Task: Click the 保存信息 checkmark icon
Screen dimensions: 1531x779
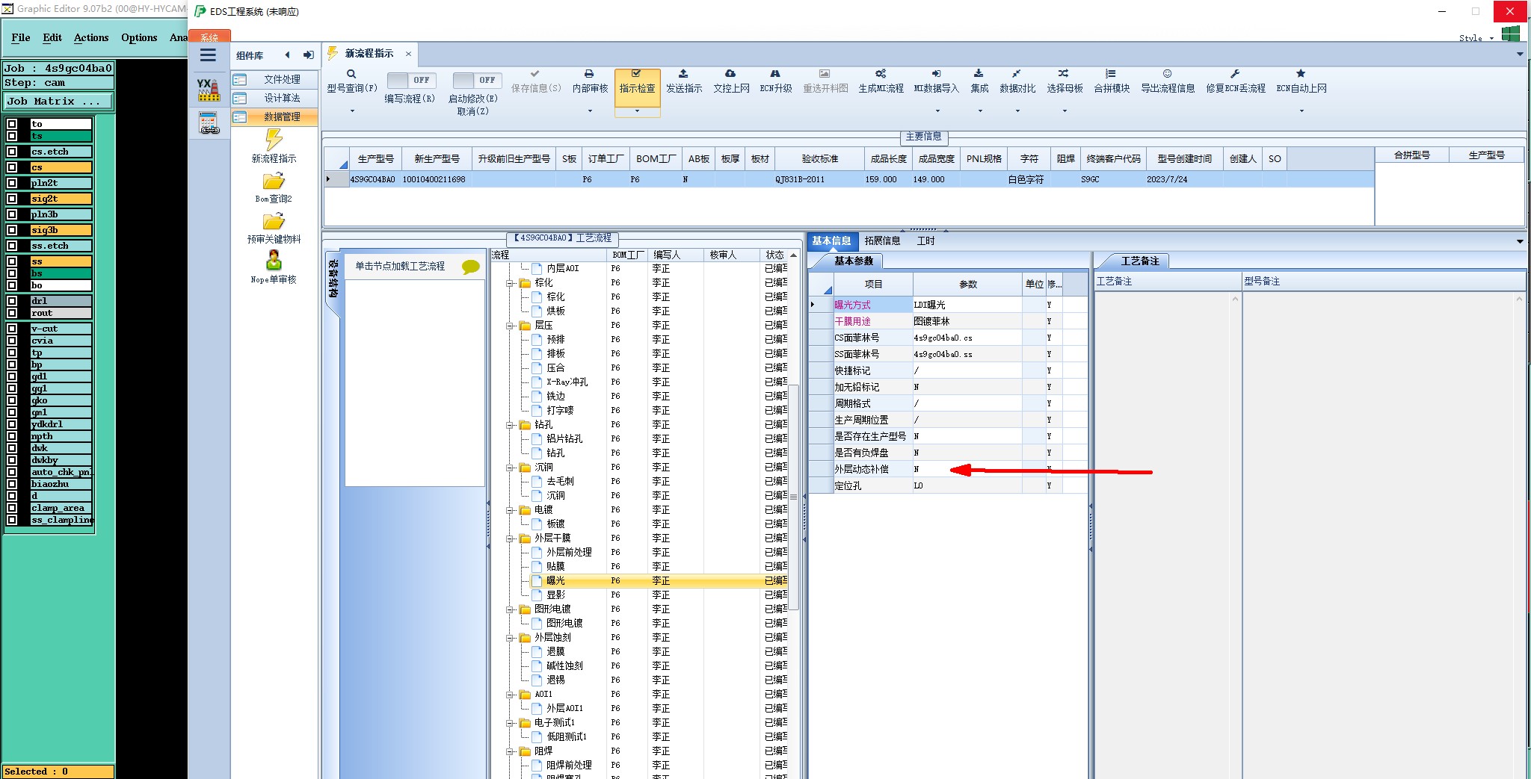Action: (x=535, y=74)
